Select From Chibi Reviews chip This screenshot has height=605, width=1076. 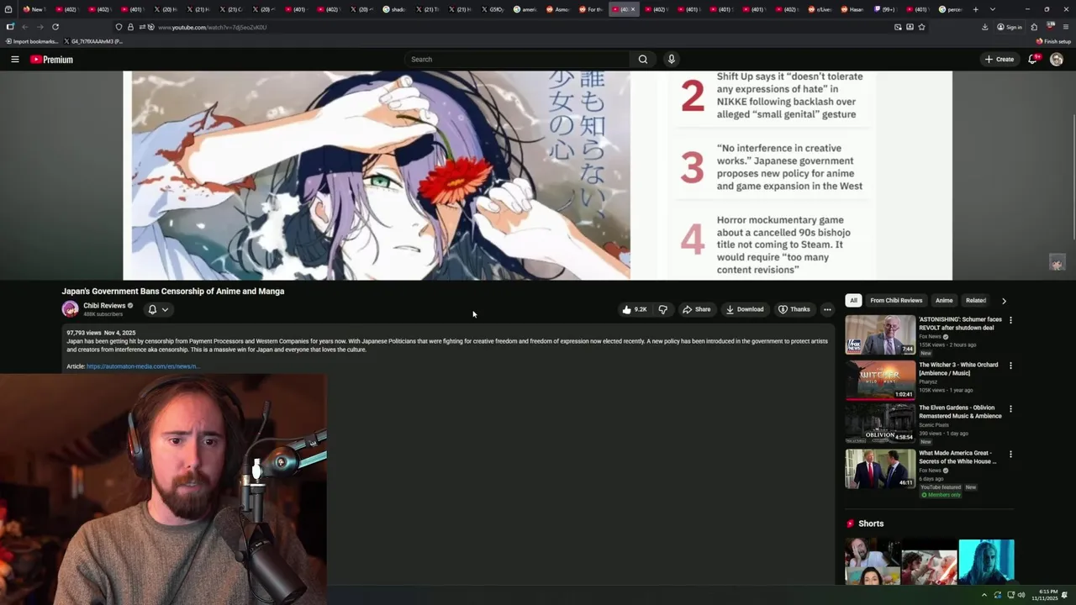[896, 301]
